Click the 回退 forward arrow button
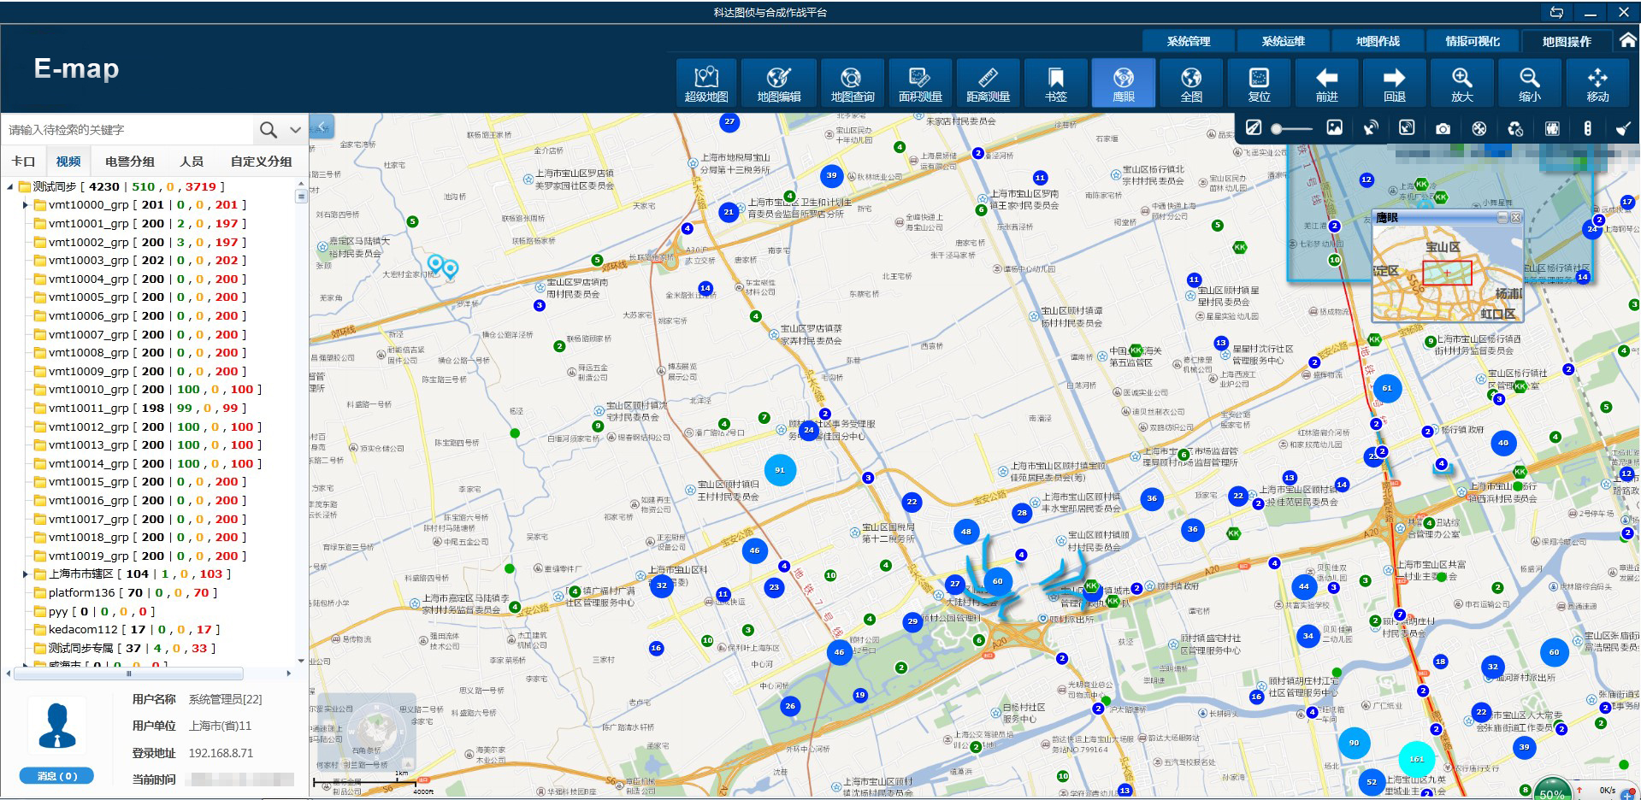This screenshot has width=1641, height=800. click(x=1394, y=83)
